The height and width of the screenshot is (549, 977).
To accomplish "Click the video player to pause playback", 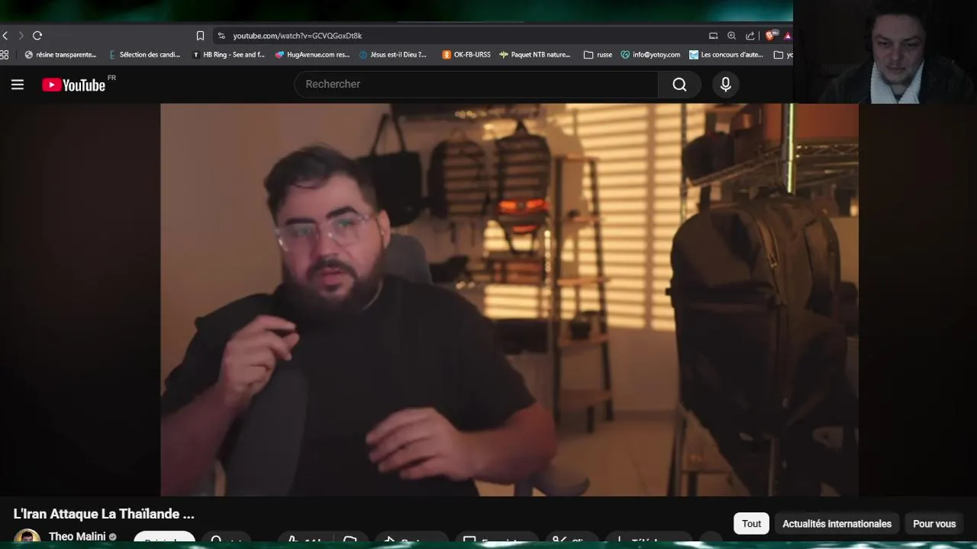I will coord(509,300).
